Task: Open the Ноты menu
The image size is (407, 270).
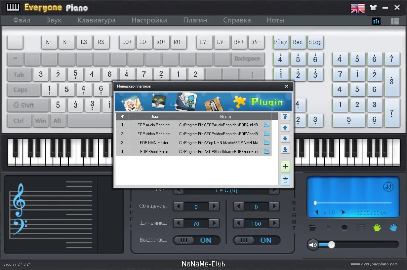Action: 275,20
